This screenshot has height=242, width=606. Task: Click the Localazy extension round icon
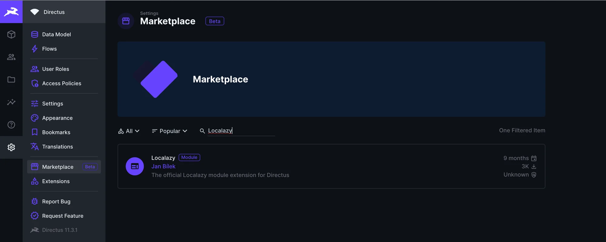pyautogui.click(x=135, y=166)
